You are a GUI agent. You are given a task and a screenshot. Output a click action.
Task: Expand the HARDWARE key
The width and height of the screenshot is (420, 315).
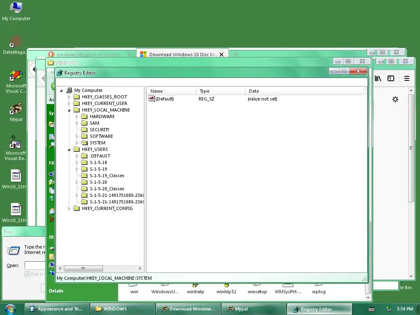click(x=77, y=116)
